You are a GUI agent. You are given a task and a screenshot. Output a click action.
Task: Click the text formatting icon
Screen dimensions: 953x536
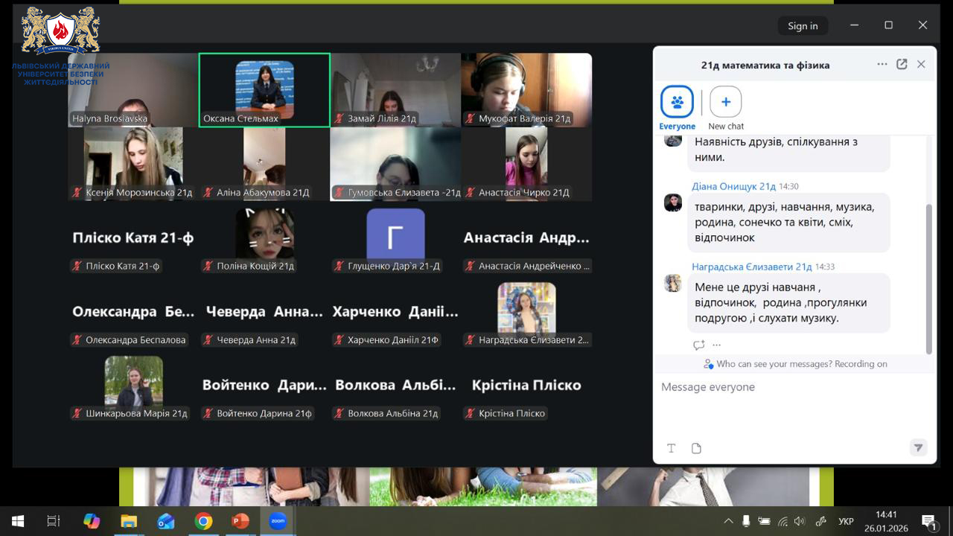671,448
